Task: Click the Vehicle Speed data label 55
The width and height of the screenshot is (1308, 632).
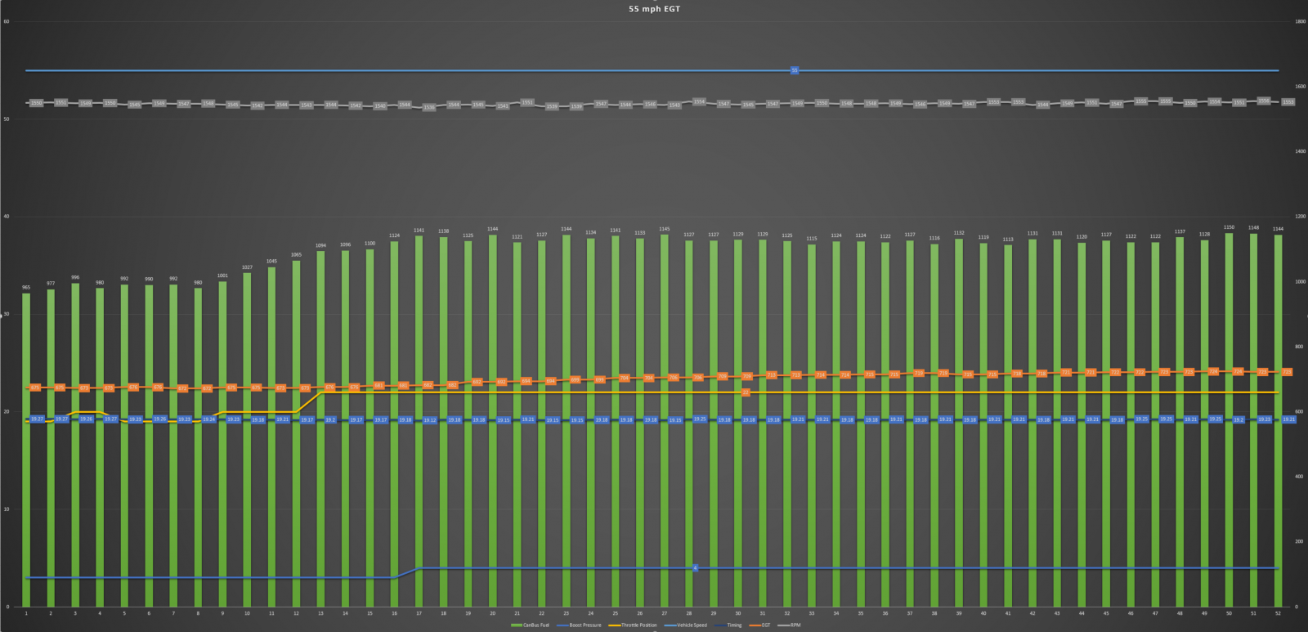Action: tap(795, 70)
